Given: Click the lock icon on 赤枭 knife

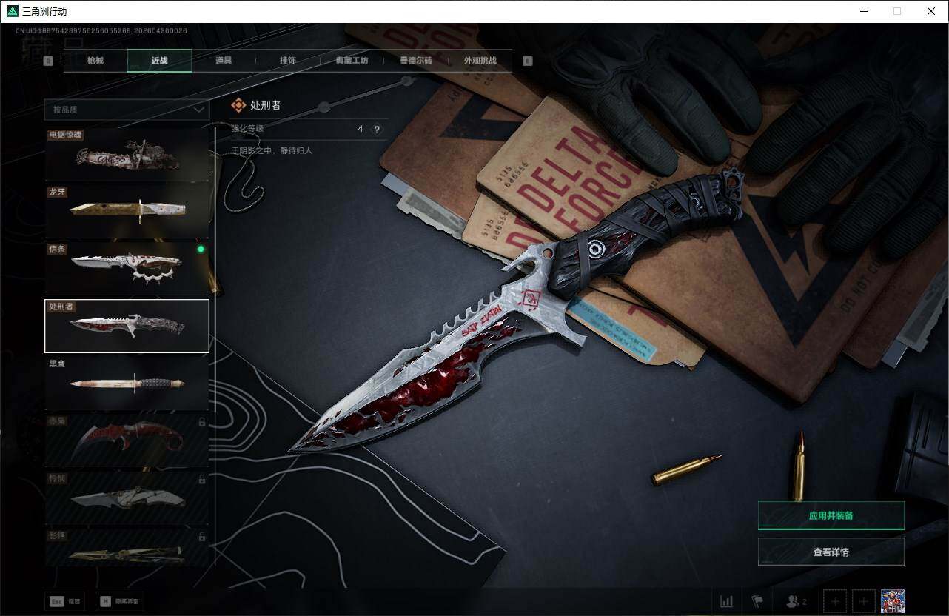Looking at the screenshot, I should pyautogui.click(x=201, y=422).
